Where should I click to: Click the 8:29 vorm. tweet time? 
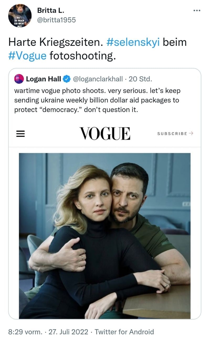pyautogui.click(x=25, y=332)
